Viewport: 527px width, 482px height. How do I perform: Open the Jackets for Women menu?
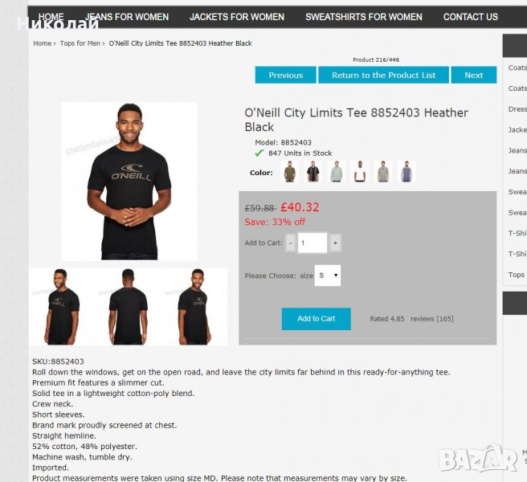click(237, 17)
